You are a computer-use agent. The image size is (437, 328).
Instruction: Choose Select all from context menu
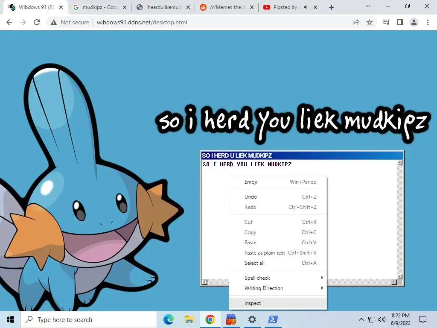pyautogui.click(x=277, y=263)
